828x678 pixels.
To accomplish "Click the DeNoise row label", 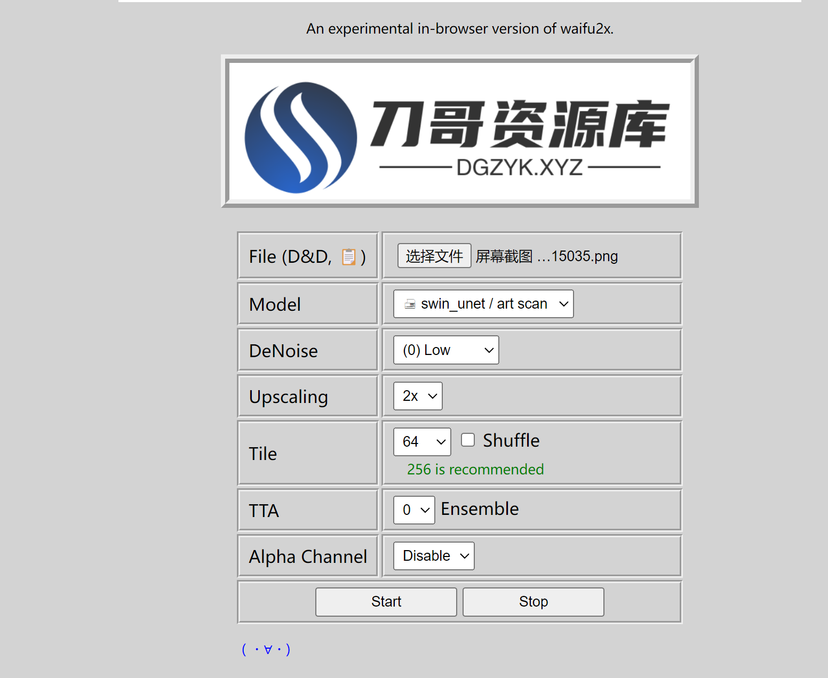I will (x=283, y=351).
